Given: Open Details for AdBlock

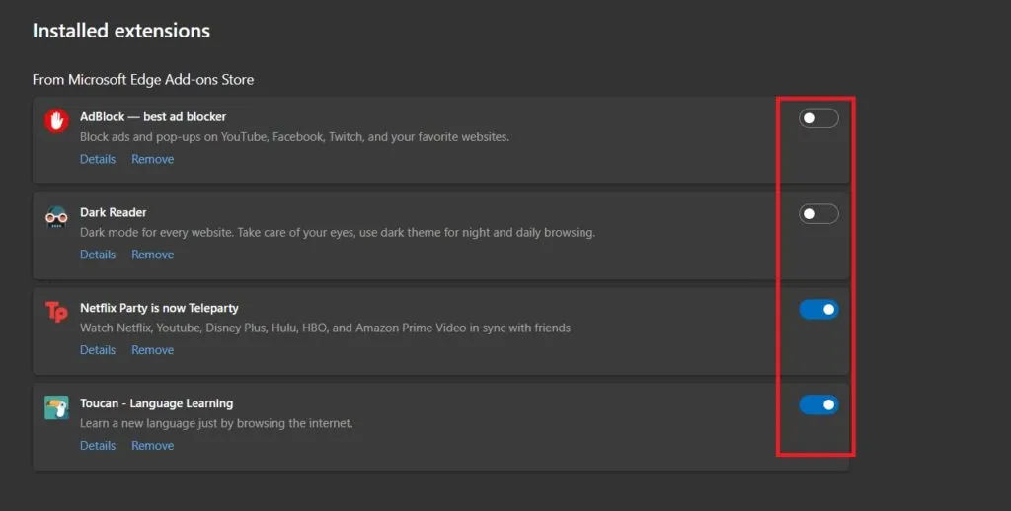Looking at the screenshot, I should point(98,159).
